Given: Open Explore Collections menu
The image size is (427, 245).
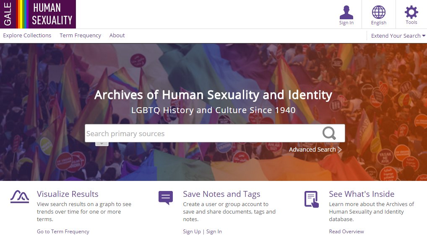Looking at the screenshot, I should [x=27, y=35].
